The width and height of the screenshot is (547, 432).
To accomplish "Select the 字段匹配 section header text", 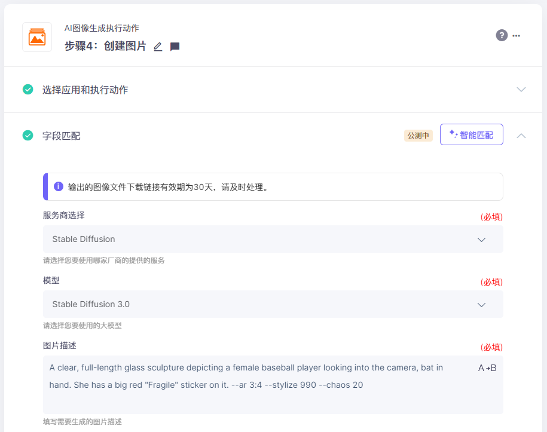I will point(62,136).
